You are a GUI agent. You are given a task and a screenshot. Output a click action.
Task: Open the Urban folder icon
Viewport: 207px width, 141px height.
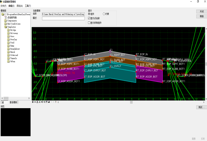[x=8, y=61]
